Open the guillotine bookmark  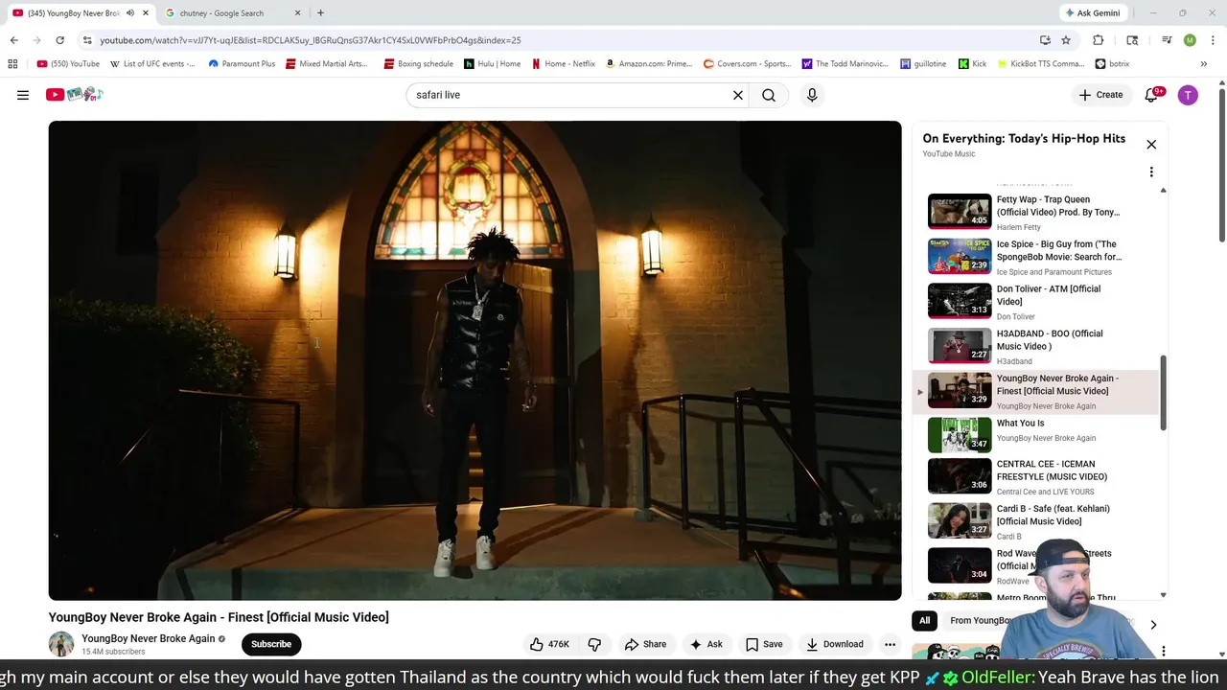tap(923, 64)
